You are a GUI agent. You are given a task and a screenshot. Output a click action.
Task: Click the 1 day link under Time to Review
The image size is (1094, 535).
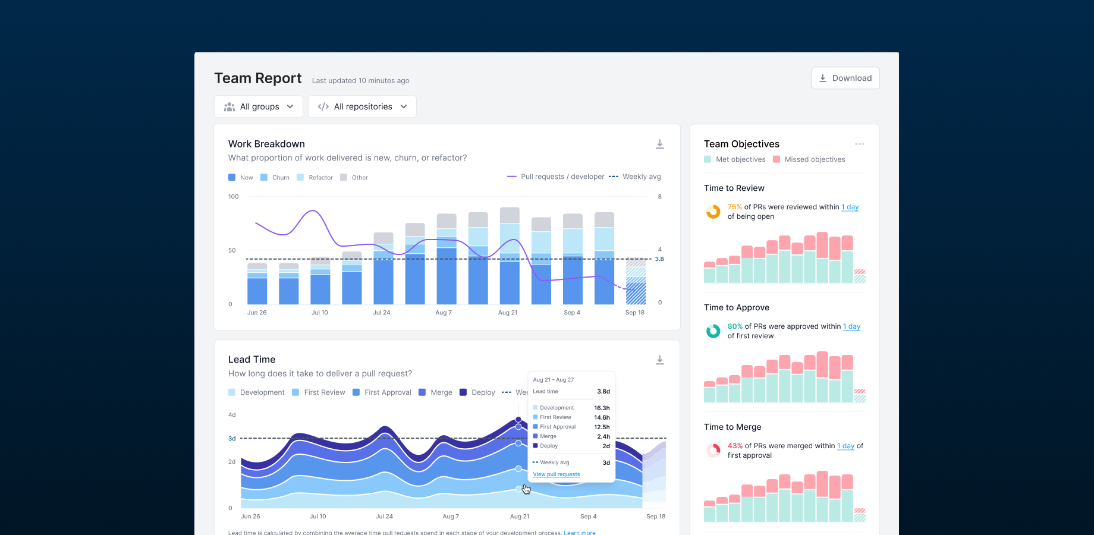click(x=850, y=207)
